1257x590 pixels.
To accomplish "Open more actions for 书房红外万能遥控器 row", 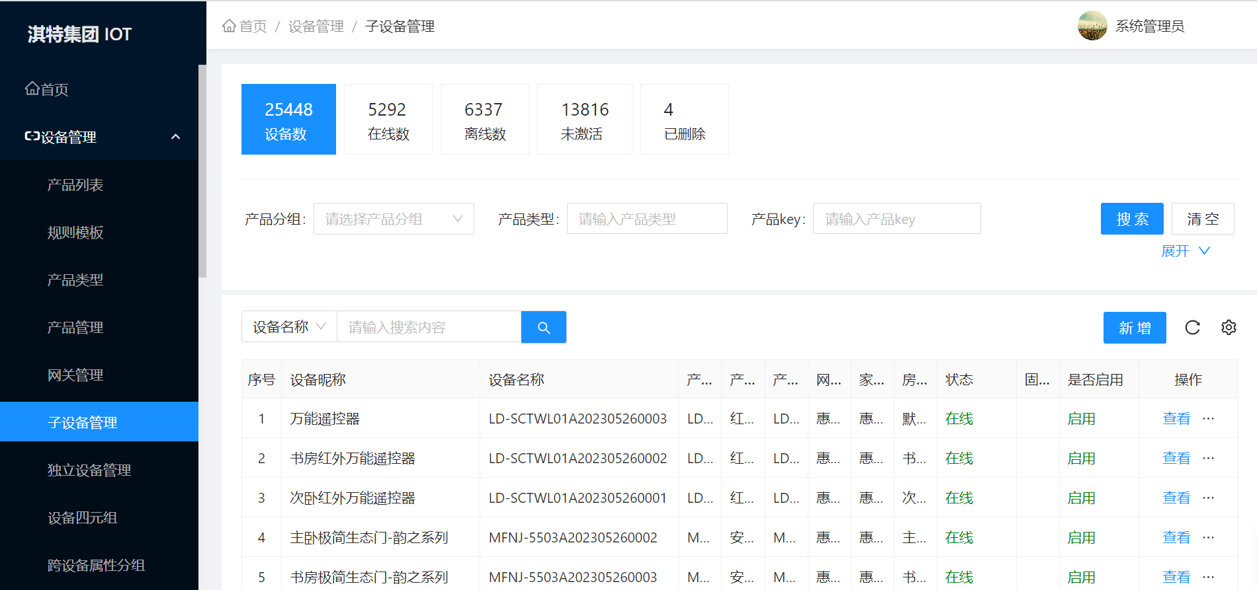I will [x=1208, y=458].
